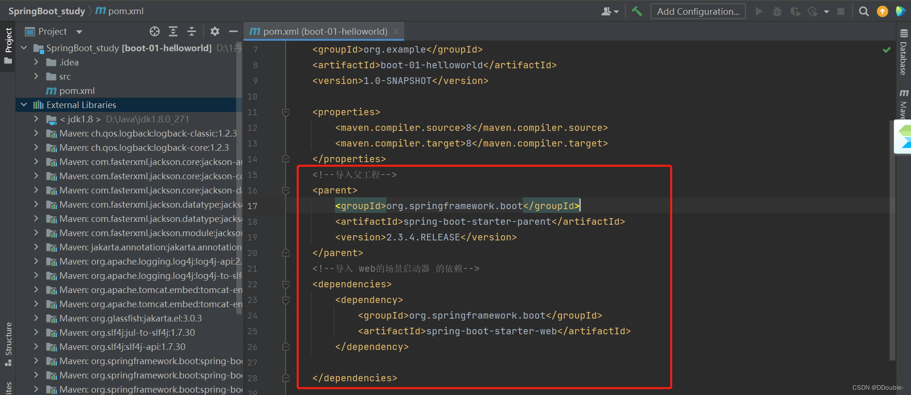
Task: Click the Profiler run icon
Action: click(813, 11)
